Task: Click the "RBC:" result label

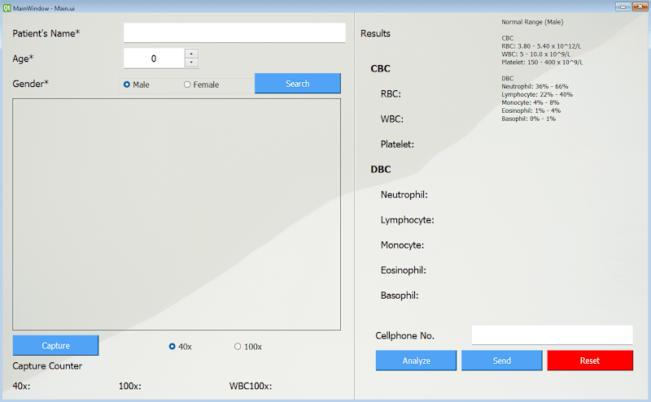Action: click(x=391, y=94)
